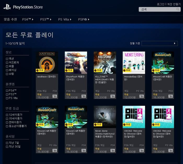Check the 전체이용가 age rating filter
Screen dimensions: 183x164
click(7, 122)
